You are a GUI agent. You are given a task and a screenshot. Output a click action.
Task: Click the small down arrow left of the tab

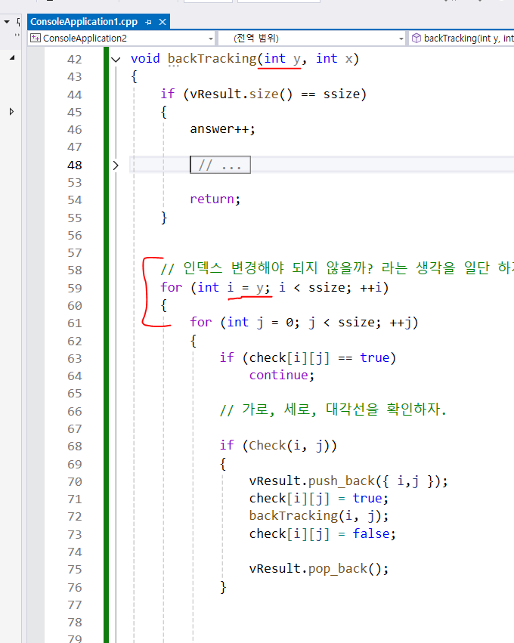pos(7,22)
